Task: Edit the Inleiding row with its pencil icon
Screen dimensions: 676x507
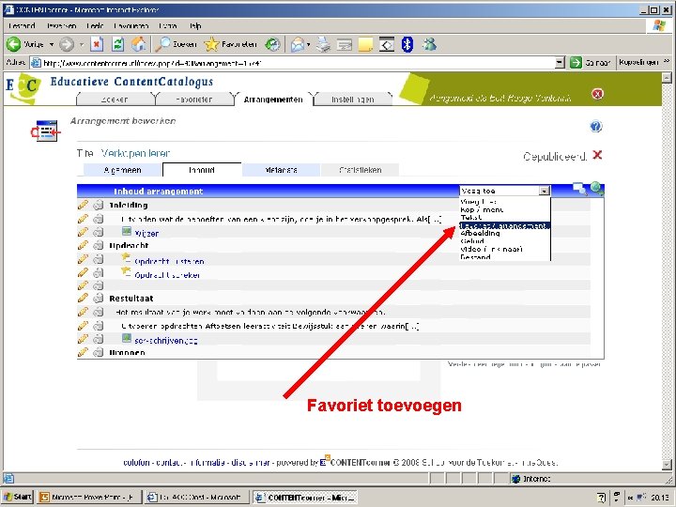Action: [x=83, y=205]
